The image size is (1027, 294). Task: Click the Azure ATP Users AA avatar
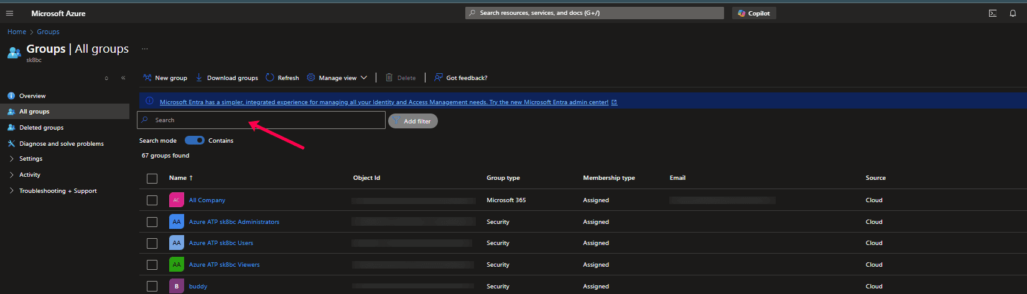tap(177, 243)
